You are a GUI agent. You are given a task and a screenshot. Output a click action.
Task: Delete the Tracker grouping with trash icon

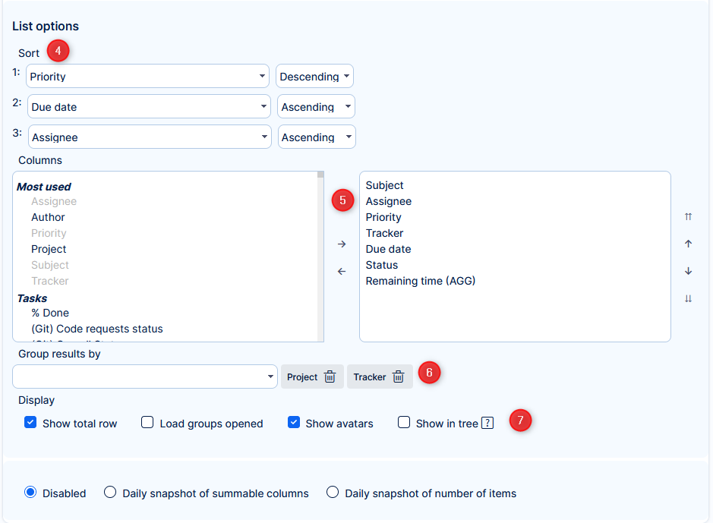pyautogui.click(x=398, y=377)
